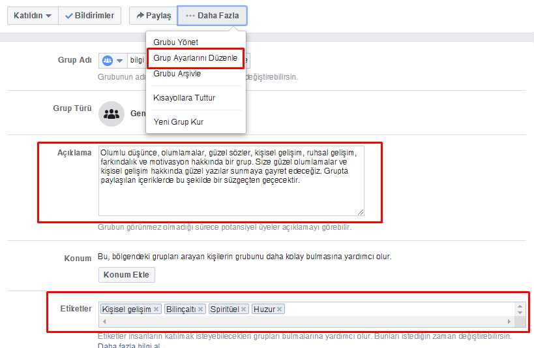
Task: Open the group privacy icon dropdown next to Grup Adı
Action: point(113,61)
